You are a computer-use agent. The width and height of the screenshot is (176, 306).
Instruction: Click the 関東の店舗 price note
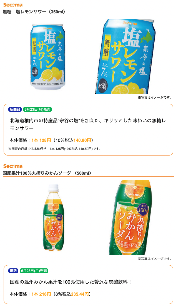click(55, 149)
